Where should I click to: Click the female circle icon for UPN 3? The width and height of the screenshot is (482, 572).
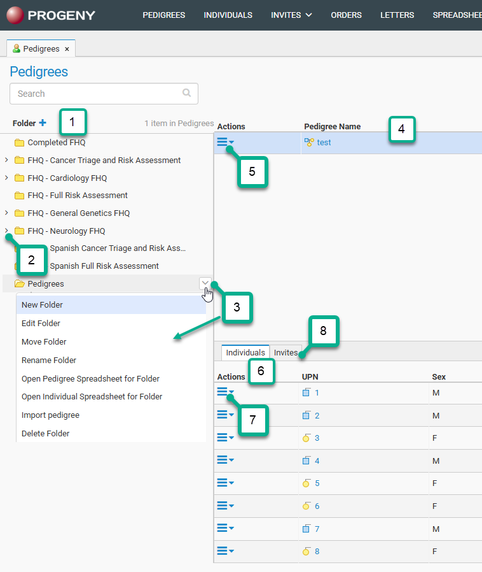[x=306, y=438]
